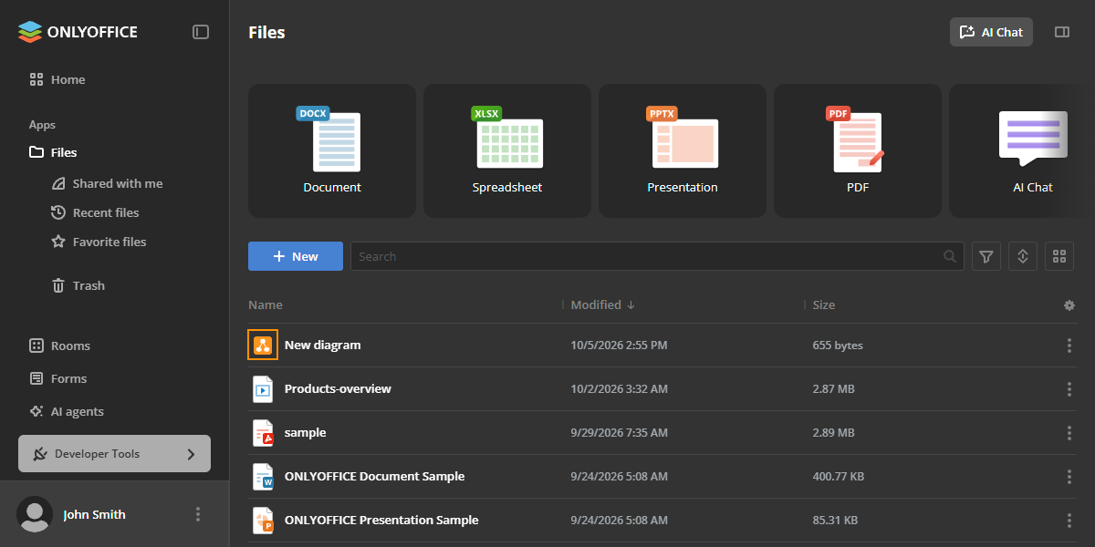Click the search magnifier icon
The image size is (1095, 547).
click(950, 256)
